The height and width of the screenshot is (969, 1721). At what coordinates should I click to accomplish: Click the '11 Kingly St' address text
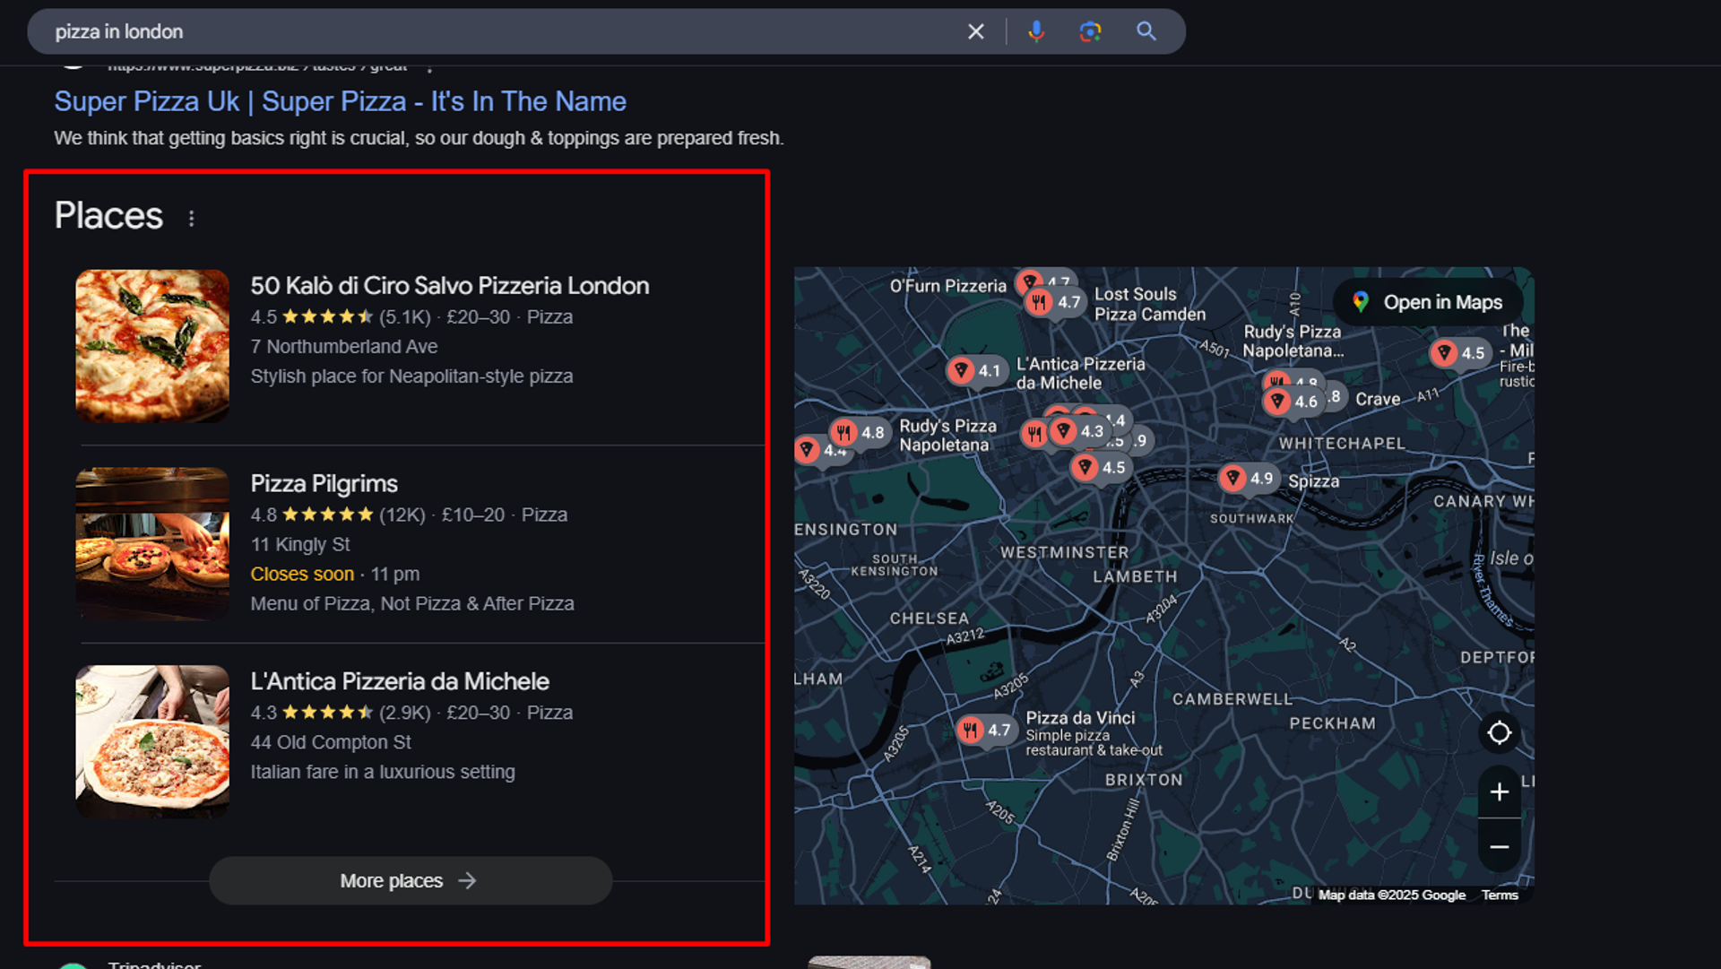[x=300, y=545]
